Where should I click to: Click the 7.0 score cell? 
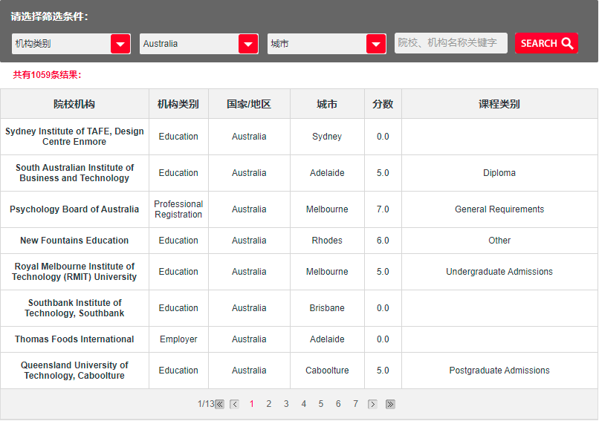383,209
